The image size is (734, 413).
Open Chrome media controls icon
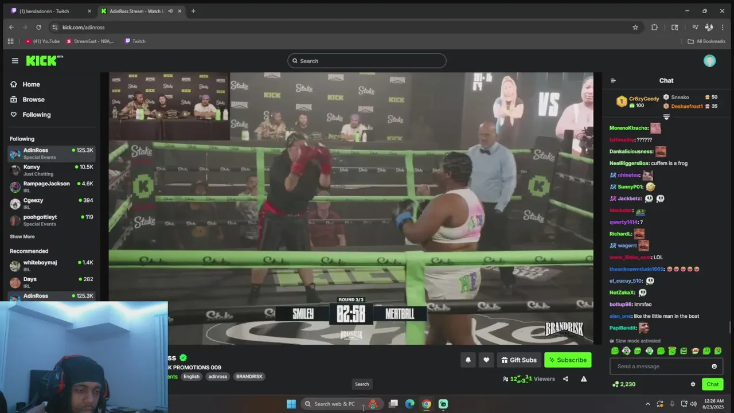[695, 28]
